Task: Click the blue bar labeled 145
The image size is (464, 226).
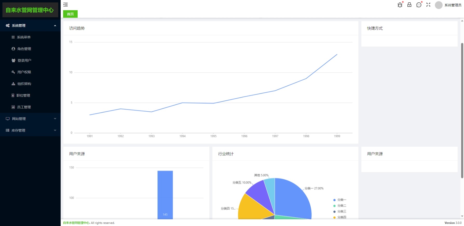Action: point(165,195)
